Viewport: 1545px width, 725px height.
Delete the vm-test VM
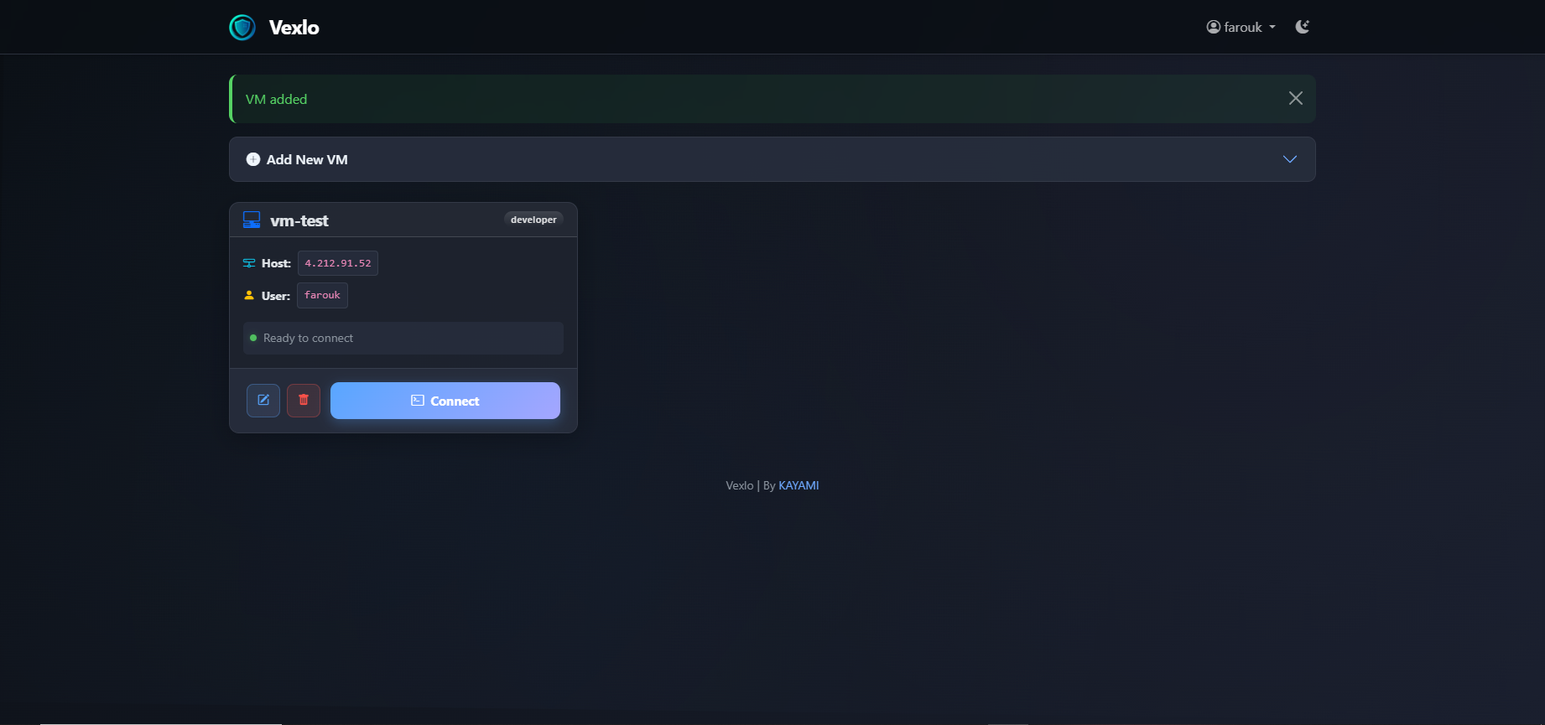pos(304,401)
